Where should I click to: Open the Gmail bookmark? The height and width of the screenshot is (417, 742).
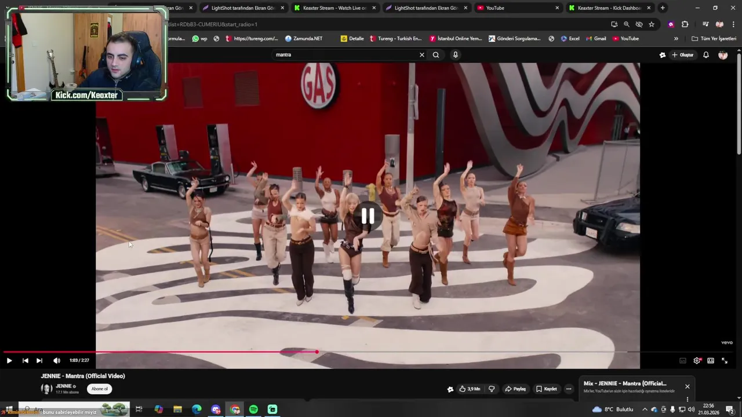595,39
